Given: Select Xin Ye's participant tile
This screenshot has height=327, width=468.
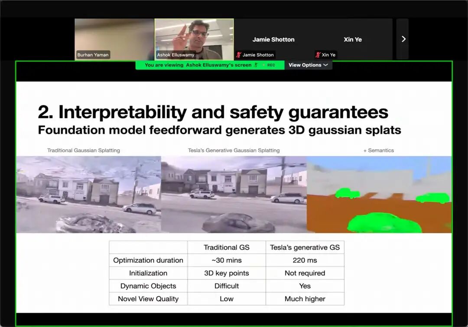Looking at the screenshot, I should point(352,39).
